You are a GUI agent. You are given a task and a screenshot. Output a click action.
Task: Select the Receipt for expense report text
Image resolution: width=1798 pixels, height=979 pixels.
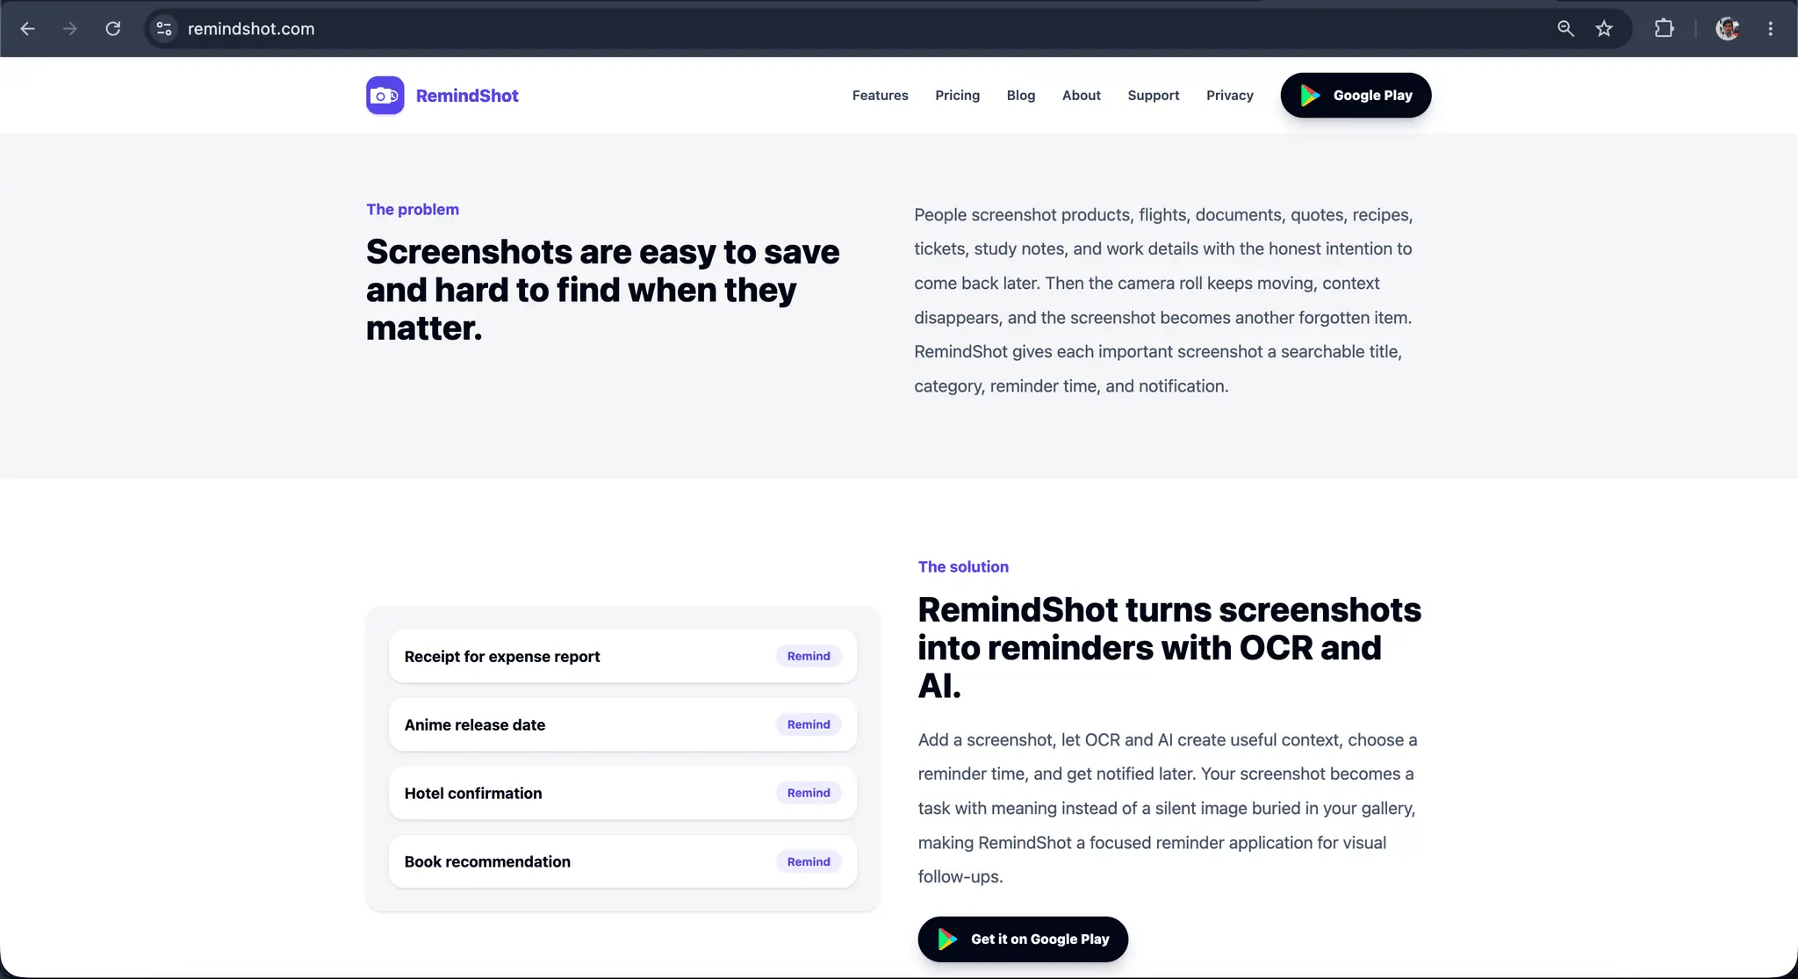pos(502,656)
